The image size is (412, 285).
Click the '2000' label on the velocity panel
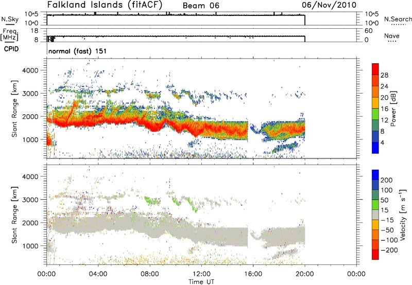[30, 223]
